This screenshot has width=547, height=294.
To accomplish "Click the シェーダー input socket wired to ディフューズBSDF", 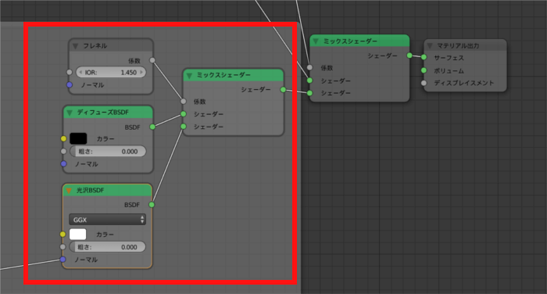I will 184,114.
